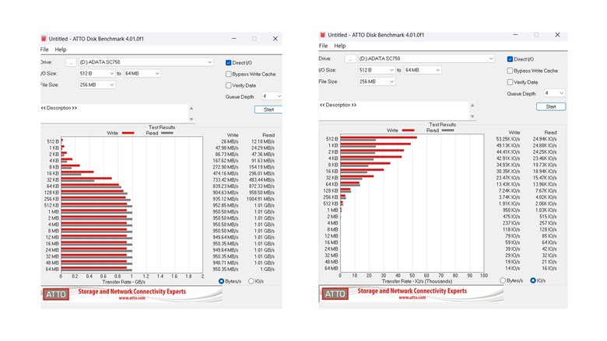Click 1004.91 MB/s read value, left window

(x=260, y=199)
